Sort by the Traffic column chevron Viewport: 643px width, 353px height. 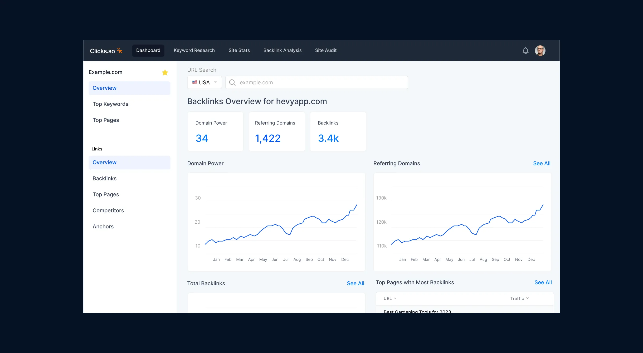click(x=527, y=298)
